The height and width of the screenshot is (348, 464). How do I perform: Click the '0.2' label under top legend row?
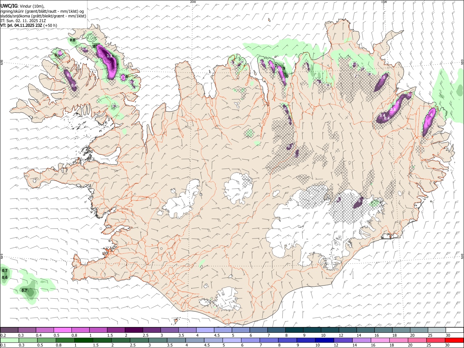point(3,335)
